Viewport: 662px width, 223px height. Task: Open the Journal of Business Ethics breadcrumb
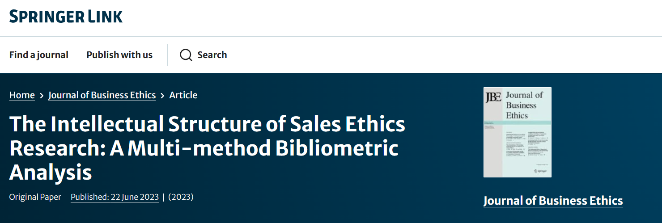102,95
